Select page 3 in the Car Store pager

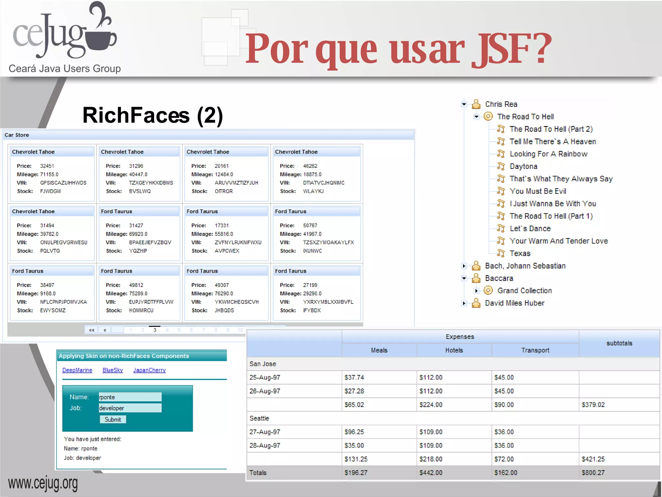click(155, 330)
